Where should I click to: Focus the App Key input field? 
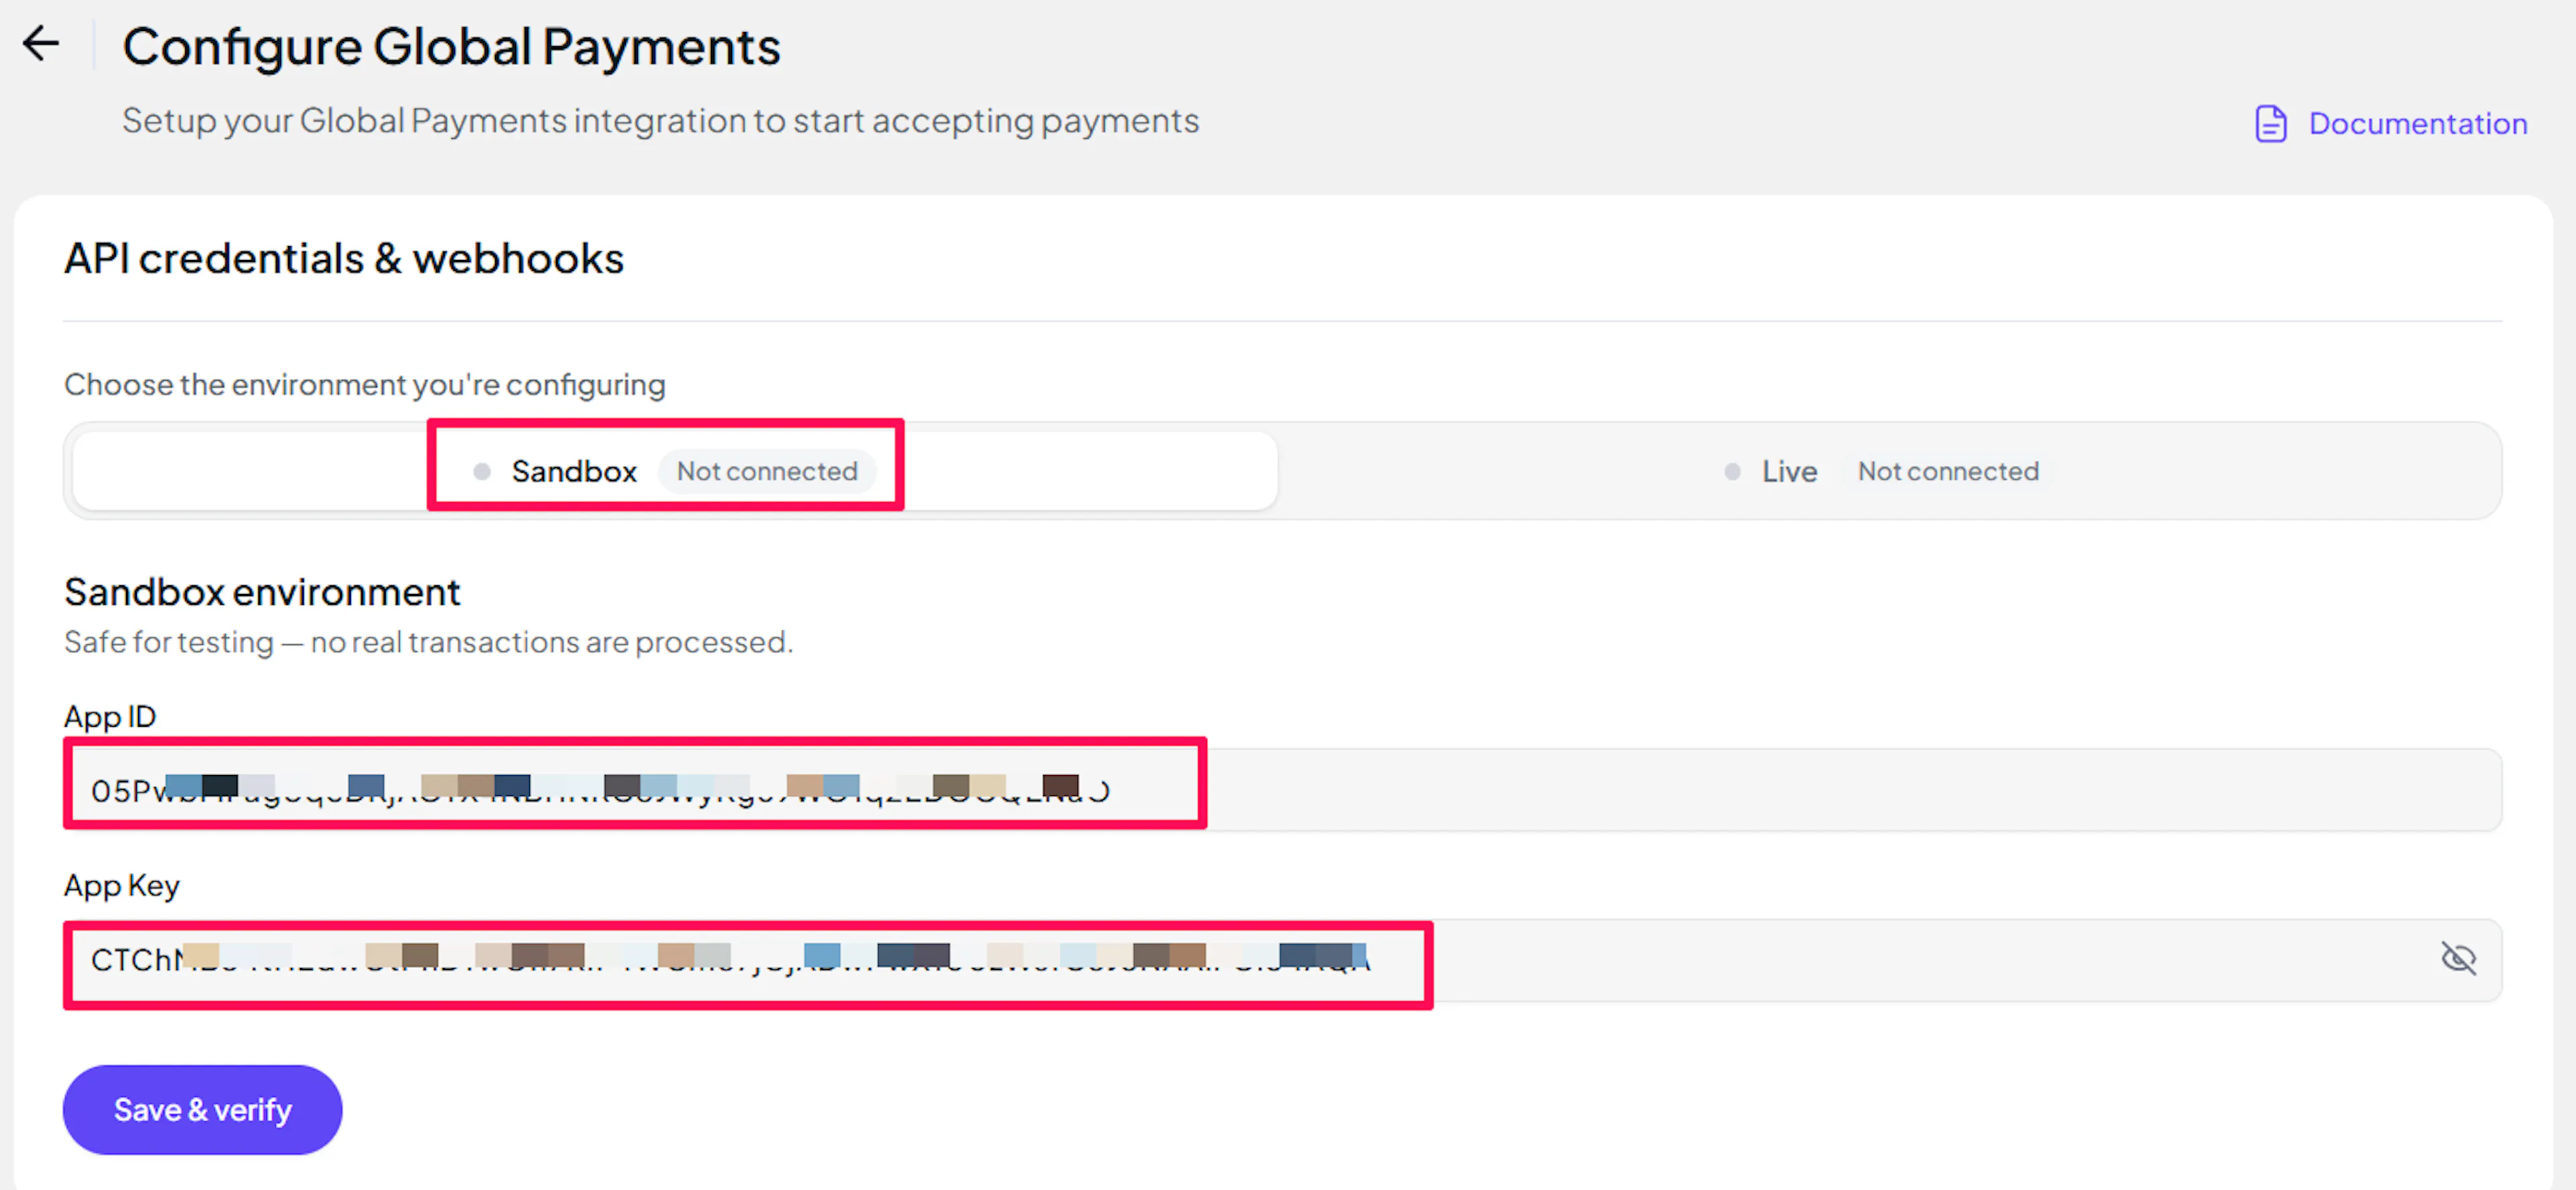pos(1282,959)
